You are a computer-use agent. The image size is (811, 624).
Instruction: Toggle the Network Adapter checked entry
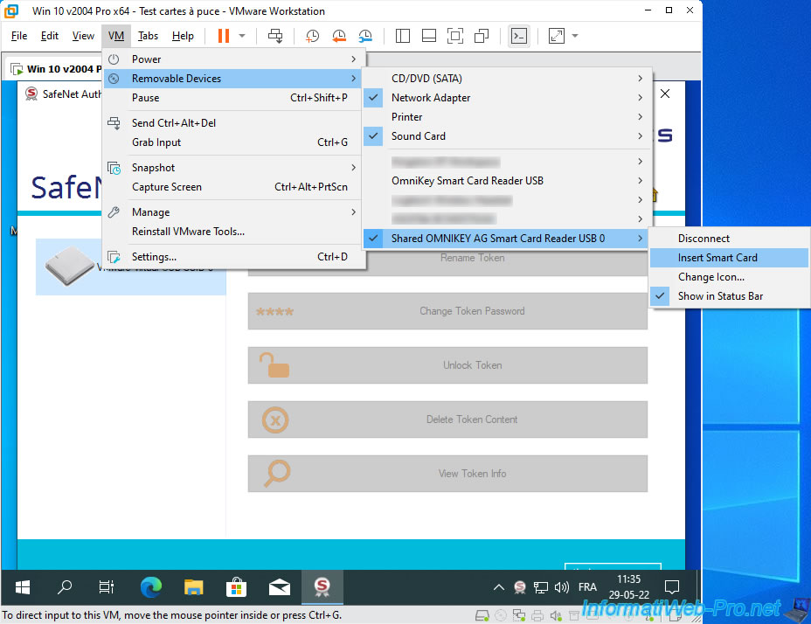pyautogui.click(x=505, y=98)
